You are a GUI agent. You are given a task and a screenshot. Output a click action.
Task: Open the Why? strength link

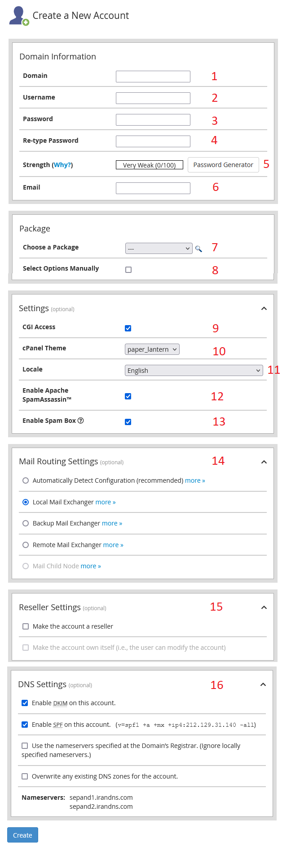[62, 165]
